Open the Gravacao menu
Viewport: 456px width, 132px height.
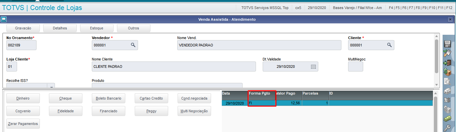pyautogui.click(x=23, y=28)
